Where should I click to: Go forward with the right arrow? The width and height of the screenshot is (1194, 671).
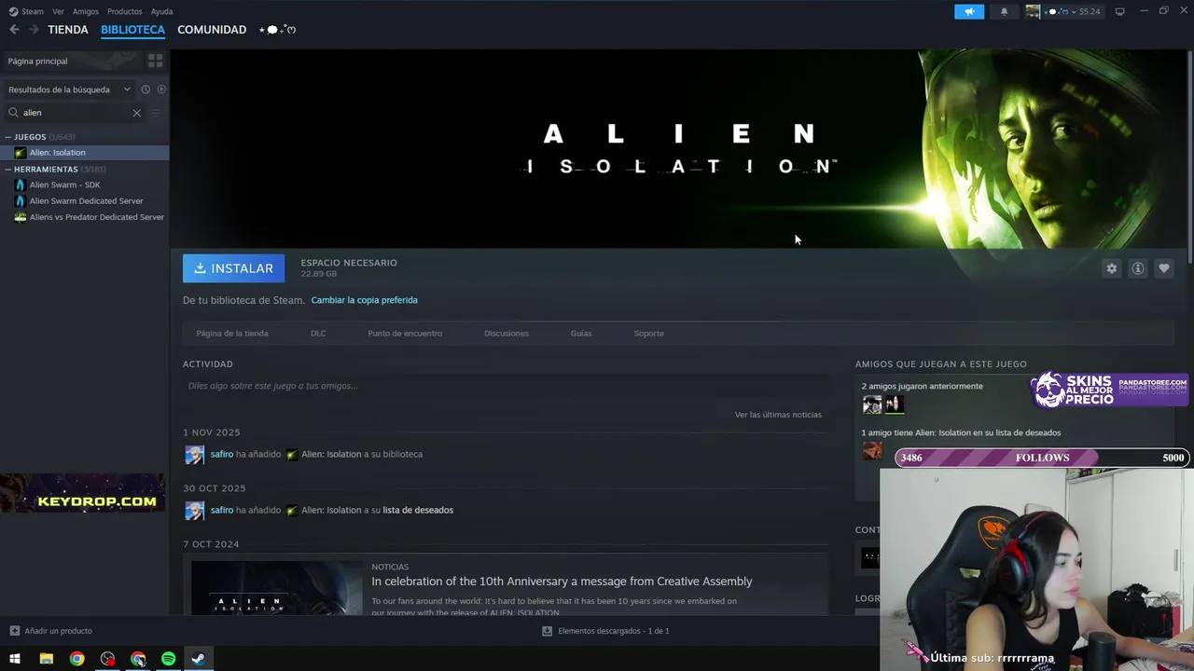[34, 30]
